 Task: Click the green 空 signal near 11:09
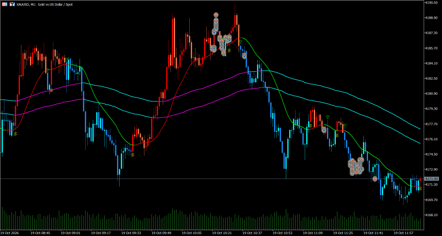point(327,117)
